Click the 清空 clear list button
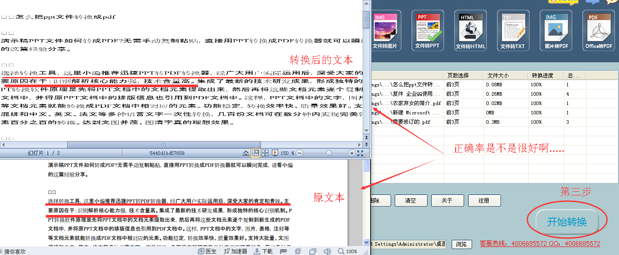This screenshot has width=619, height=255. click(410, 201)
